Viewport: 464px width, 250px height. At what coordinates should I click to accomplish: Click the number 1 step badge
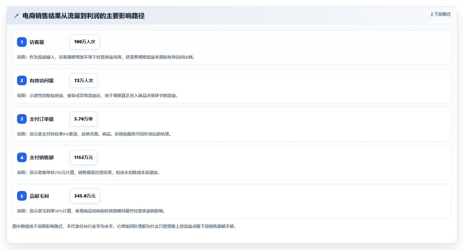pos(22,42)
